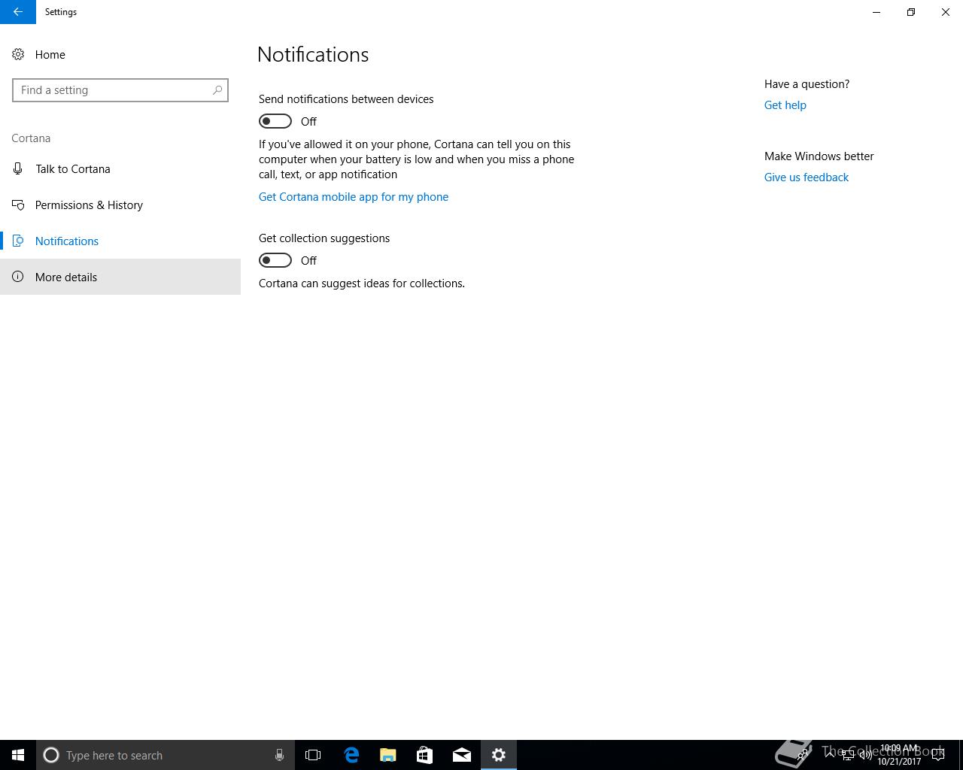Click the Find a setting search box

point(120,90)
